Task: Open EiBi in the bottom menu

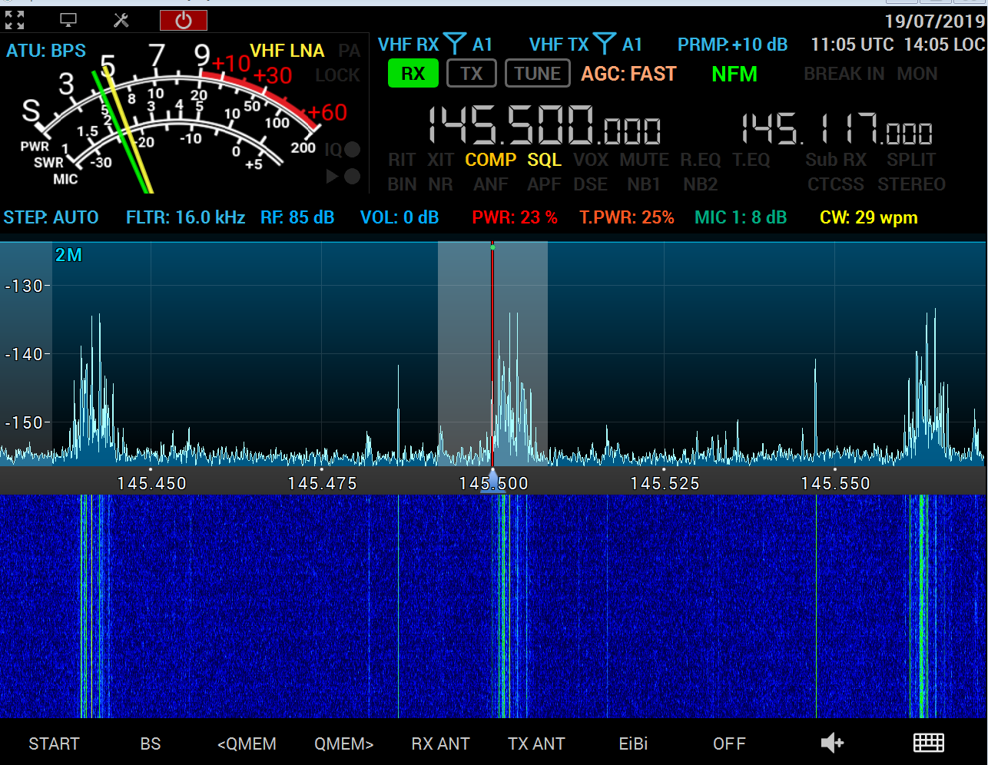Action: pos(633,743)
